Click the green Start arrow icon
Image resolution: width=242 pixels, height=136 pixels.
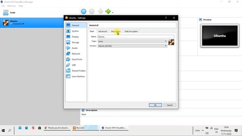(x=108, y=11)
